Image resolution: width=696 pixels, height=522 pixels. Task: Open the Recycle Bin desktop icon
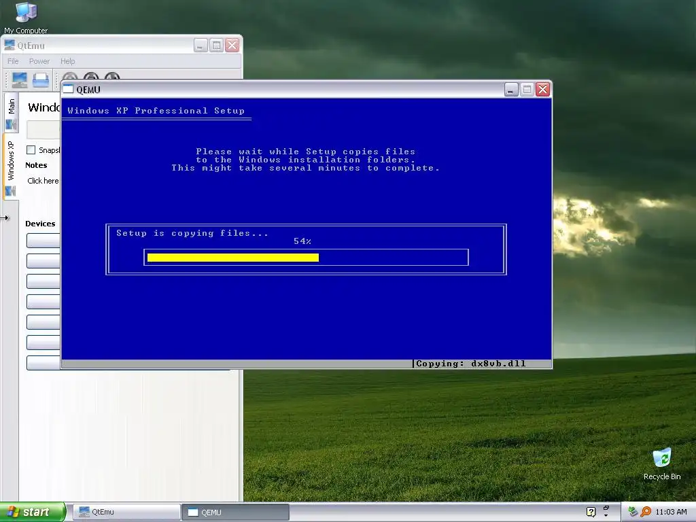click(662, 464)
